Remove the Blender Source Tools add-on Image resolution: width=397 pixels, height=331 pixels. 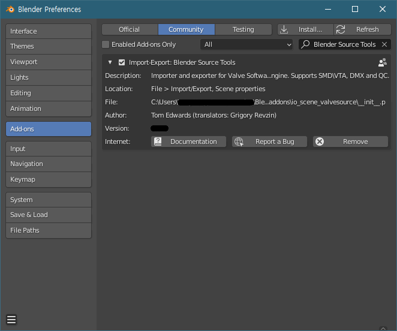350,142
